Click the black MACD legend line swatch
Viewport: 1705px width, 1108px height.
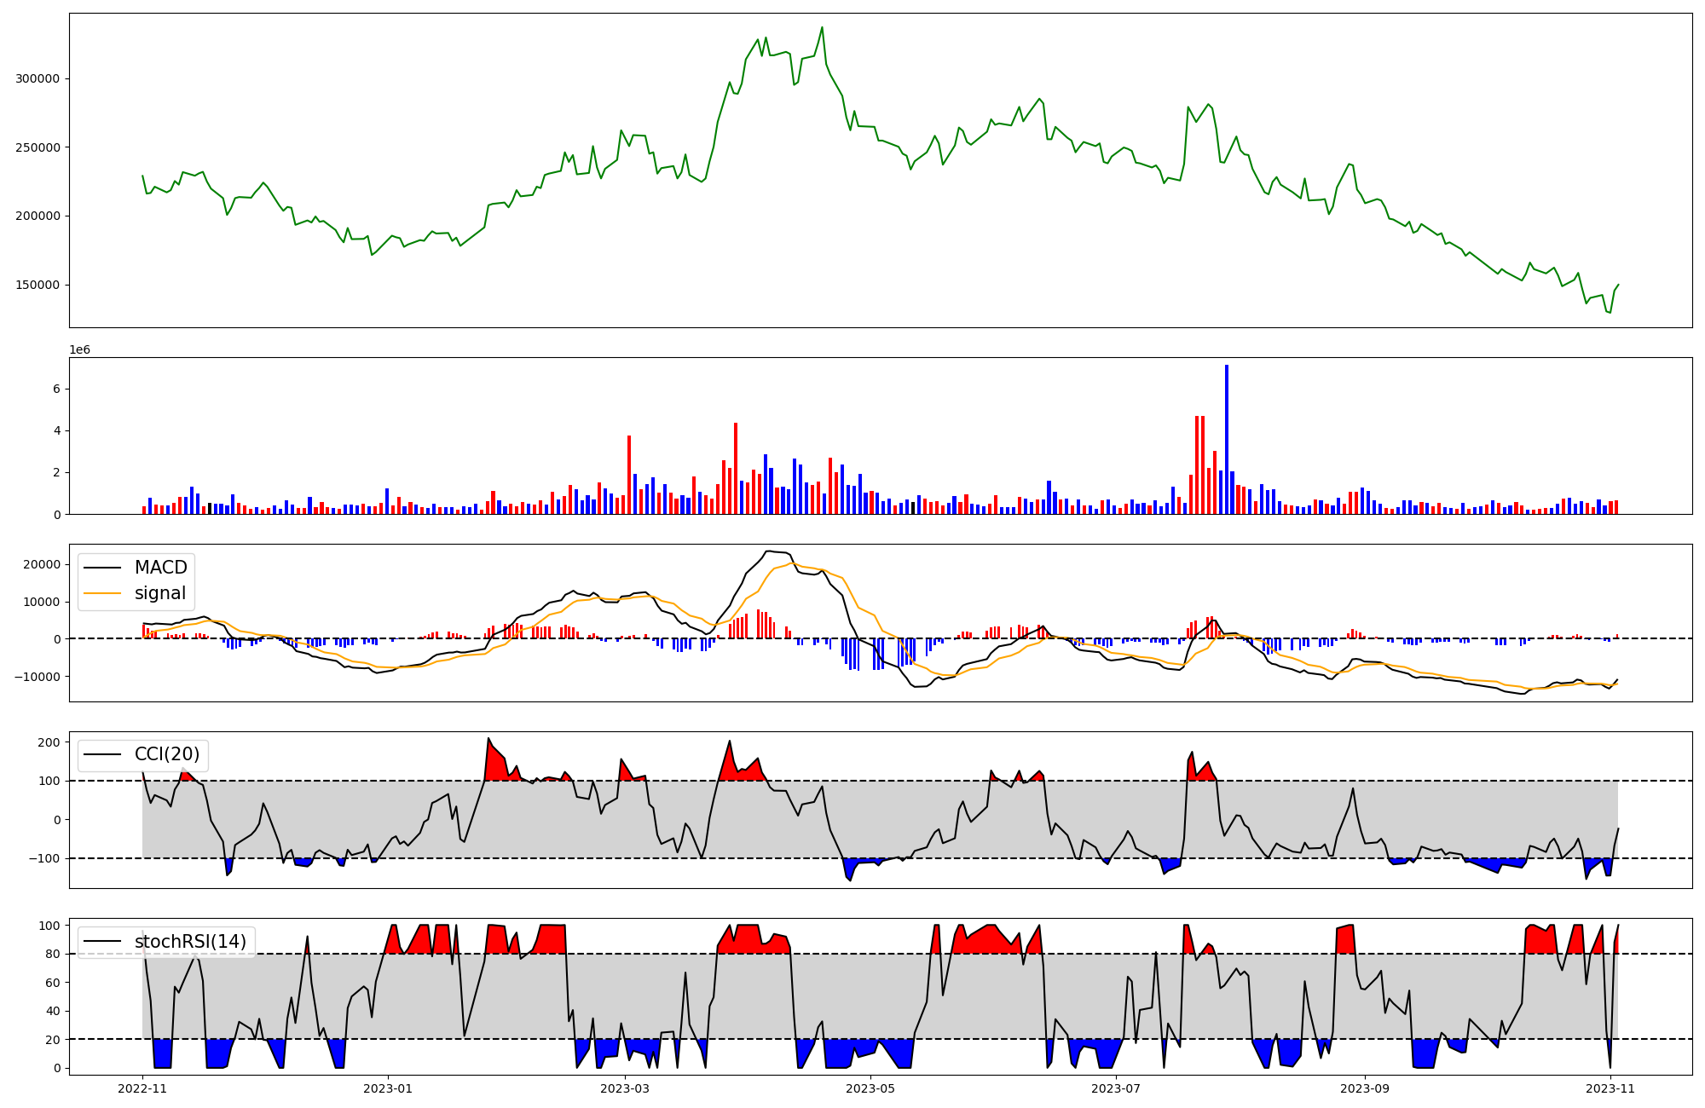pos(104,568)
